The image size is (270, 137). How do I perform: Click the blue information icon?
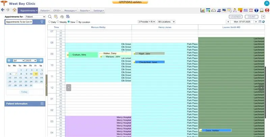tap(256, 10)
